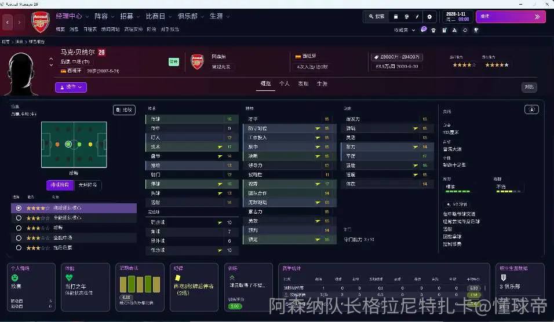554x322 pixels.
Task: Select the 个人 tab
Action: tap(285, 83)
